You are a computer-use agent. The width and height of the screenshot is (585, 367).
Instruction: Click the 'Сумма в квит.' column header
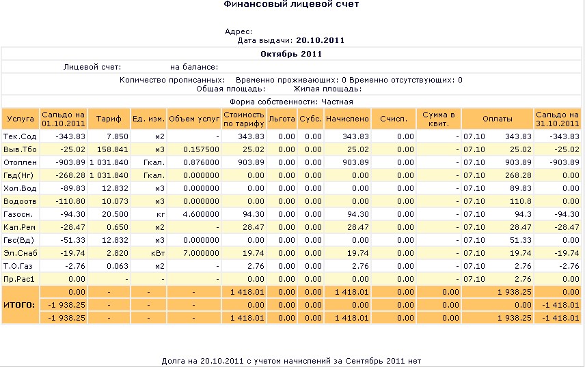click(x=438, y=119)
